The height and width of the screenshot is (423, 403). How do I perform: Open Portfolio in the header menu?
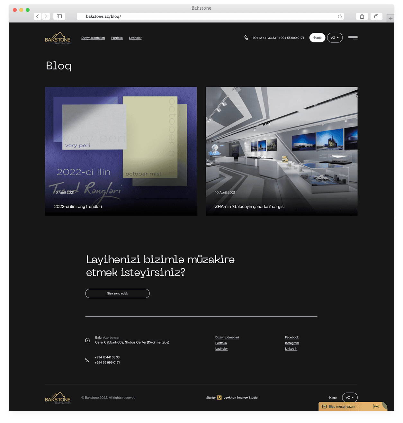117,38
